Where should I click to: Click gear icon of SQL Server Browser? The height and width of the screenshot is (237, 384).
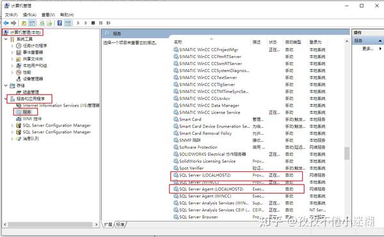[x=176, y=217]
